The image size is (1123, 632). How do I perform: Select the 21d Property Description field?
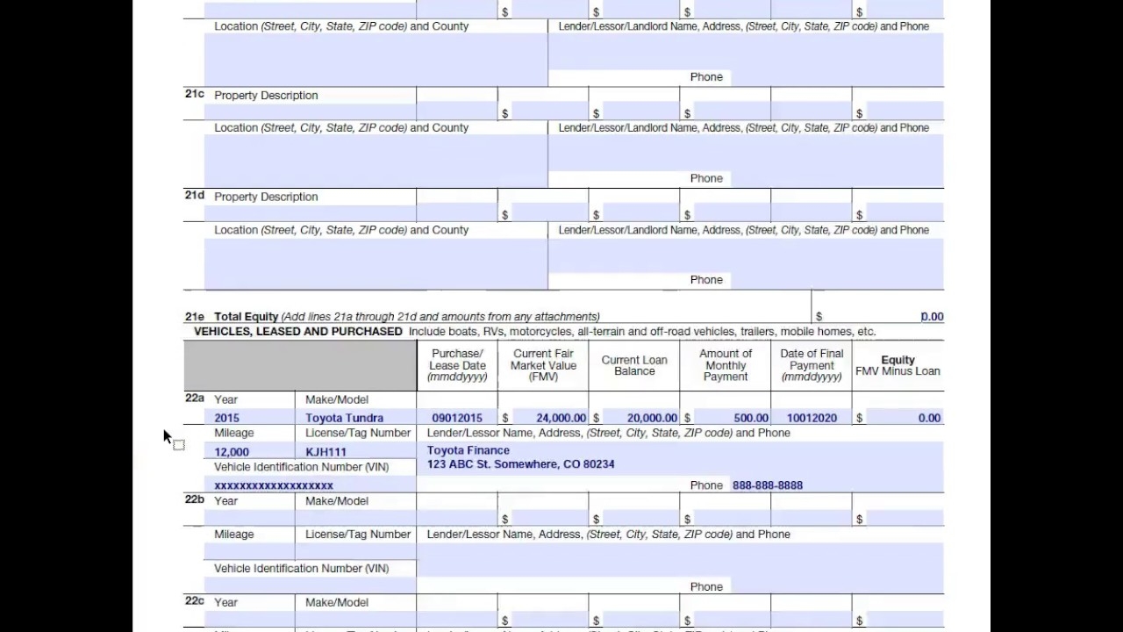310,213
